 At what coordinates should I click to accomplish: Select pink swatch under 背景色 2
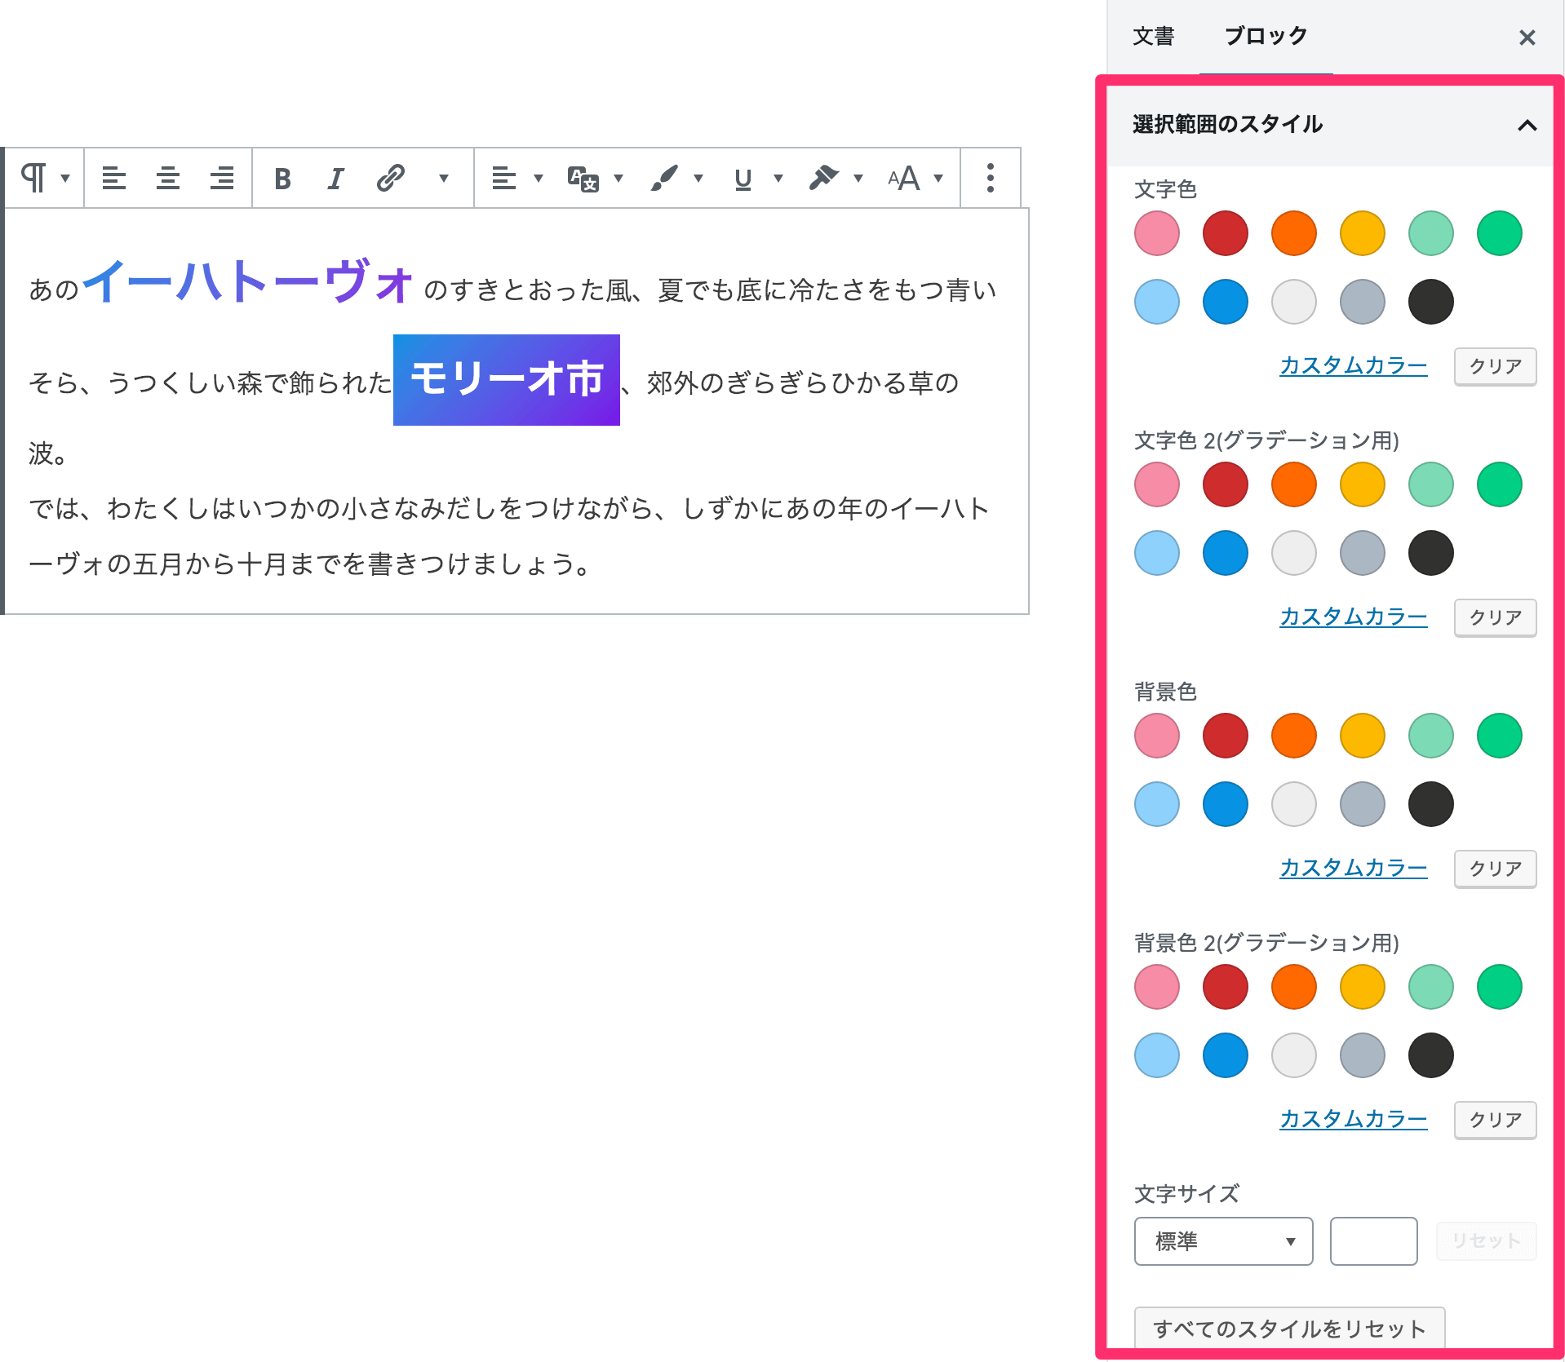[1156, 987]
